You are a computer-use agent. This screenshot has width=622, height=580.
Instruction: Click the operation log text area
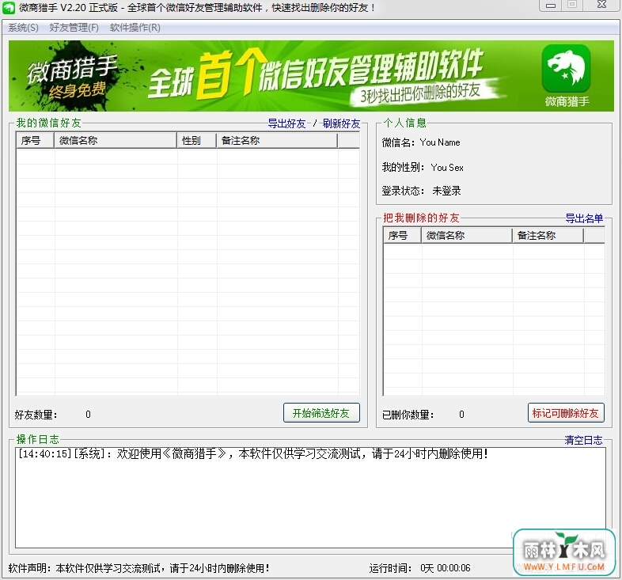click(x=310, y=498)
